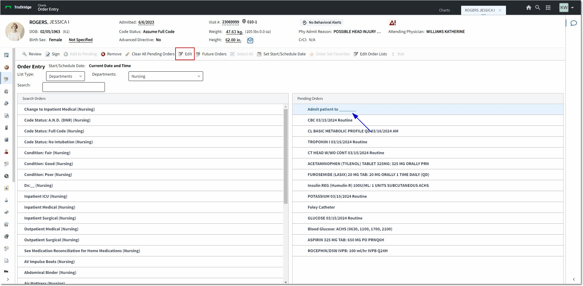Select Change to Inpatient Medical (Nursing)

click(150, 109)
